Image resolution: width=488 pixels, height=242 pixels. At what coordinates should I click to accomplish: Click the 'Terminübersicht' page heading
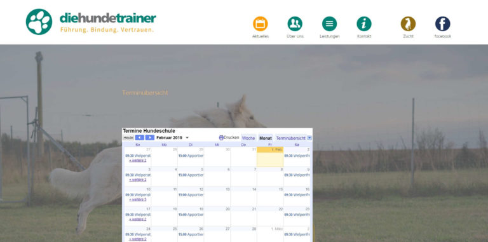(x=145, y=93)
